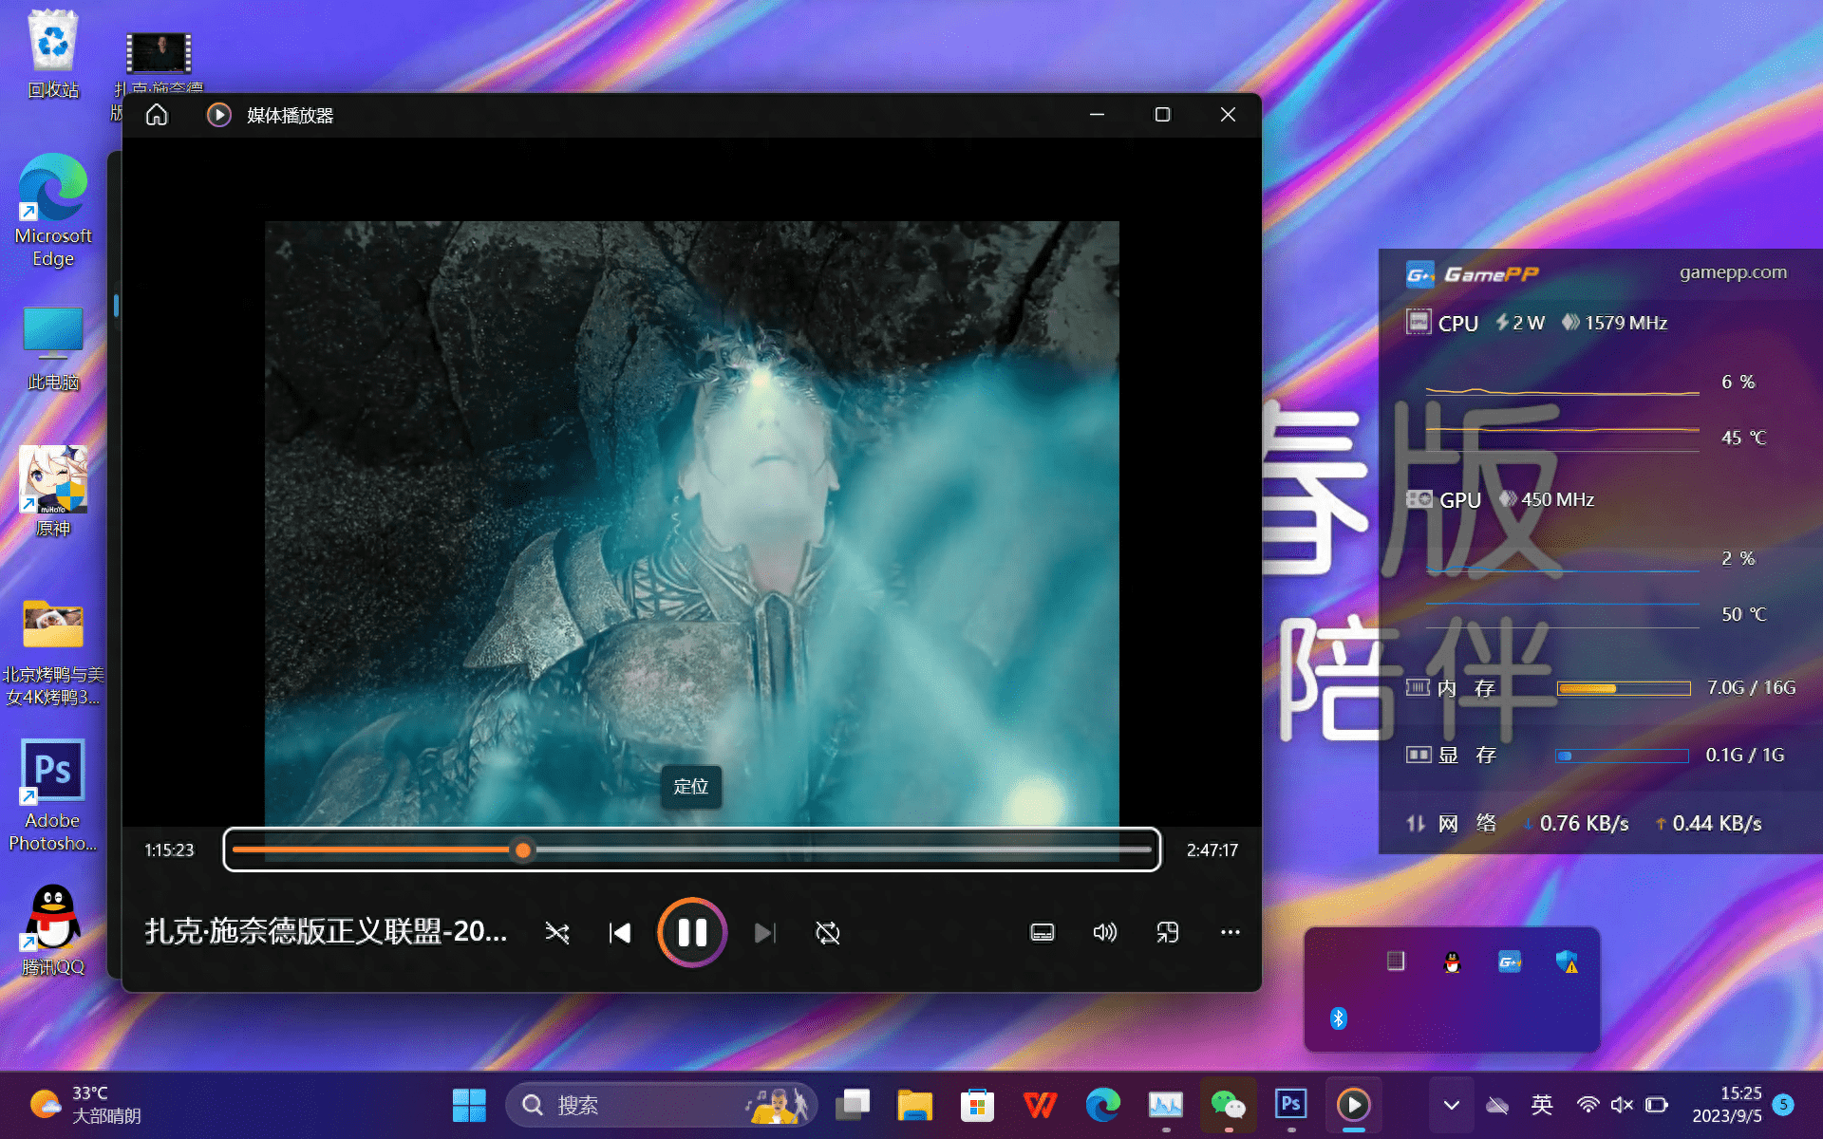Skip to the next track
The height and width of the screenshot is (1139, 1823).
pyautogui.click(x=765, y=932)
